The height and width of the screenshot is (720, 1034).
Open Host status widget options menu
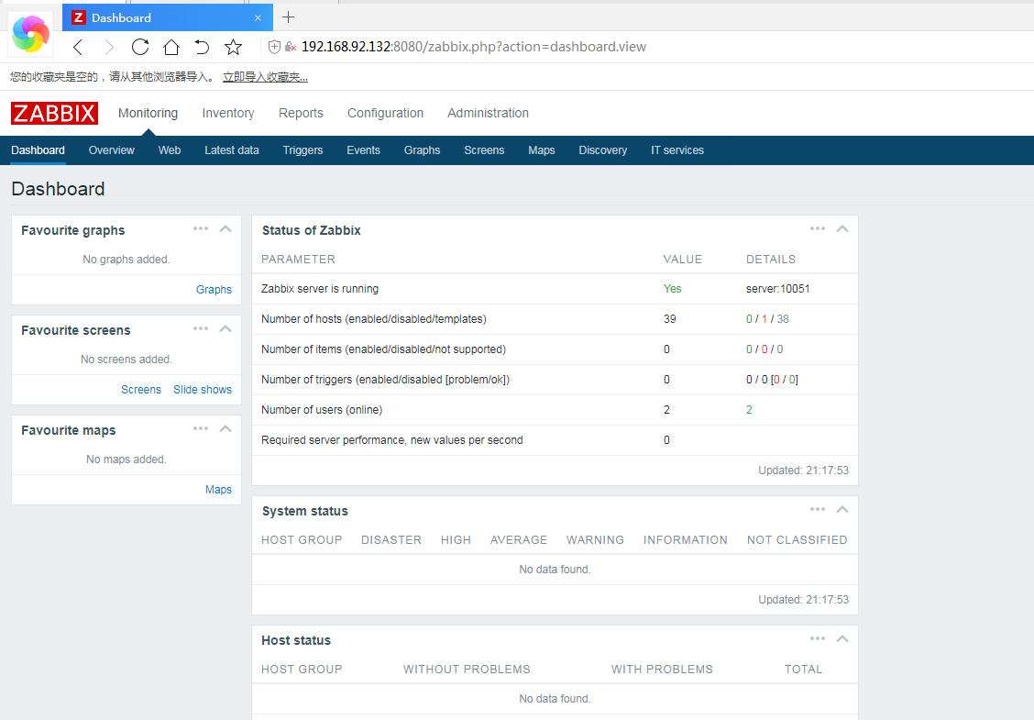pos(818,638)
